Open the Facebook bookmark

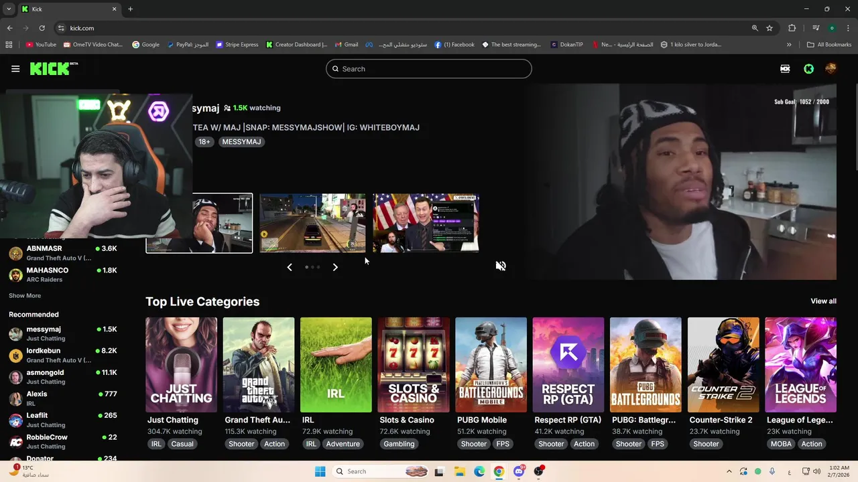click(454, 45)
